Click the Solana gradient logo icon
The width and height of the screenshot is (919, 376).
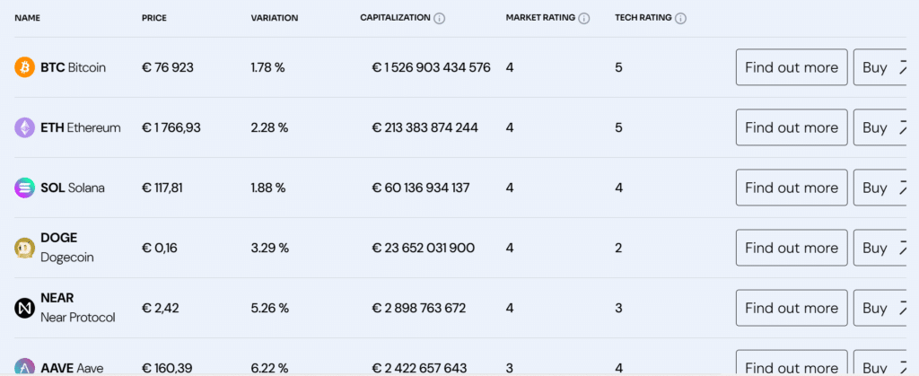point(24,188)
